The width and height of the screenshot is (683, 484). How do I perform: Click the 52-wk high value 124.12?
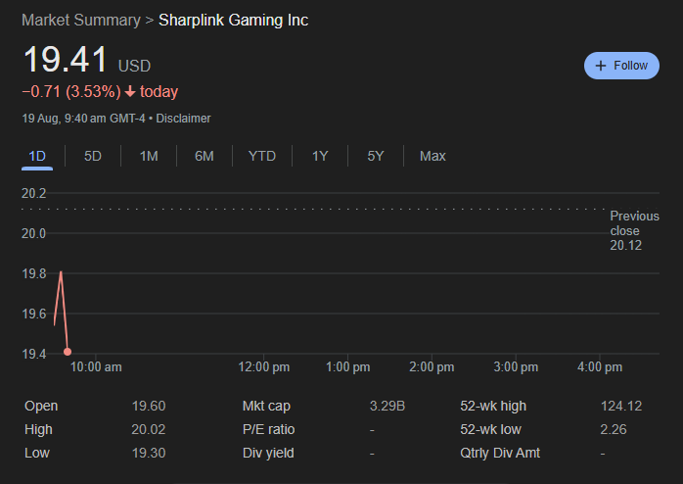[620, 406]
